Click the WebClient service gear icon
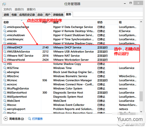The height and width of the screenshot is (127, 146). [x=5, y=101]
